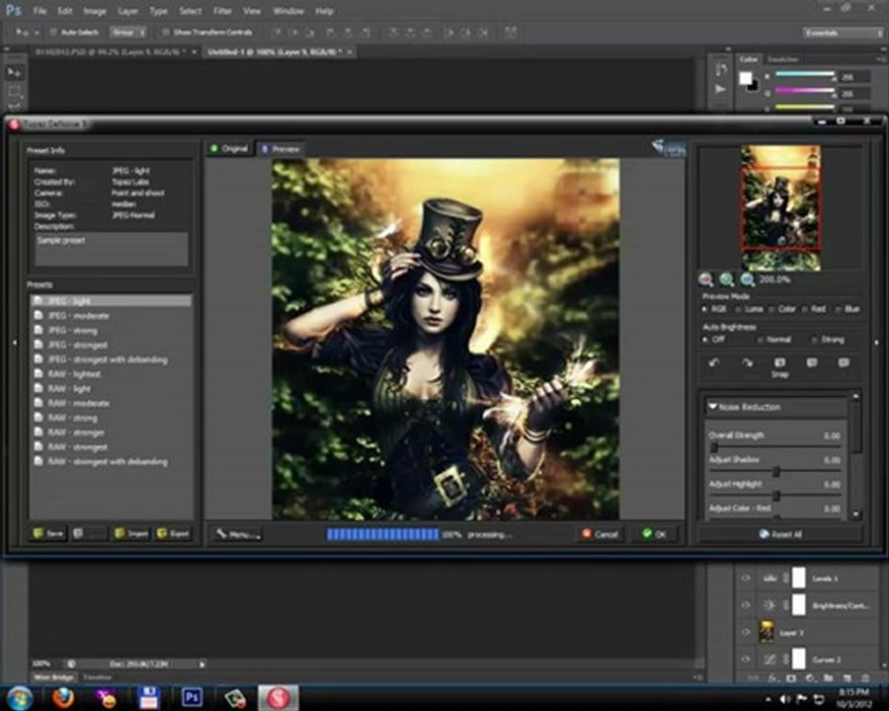Click the Levels 1 adjustment layer icon
889x711 pixels.
pyautogui.click(x=769, y=579)
